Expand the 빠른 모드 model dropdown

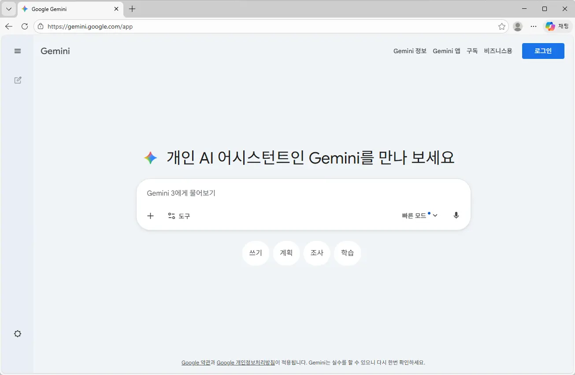pyautogui.click(x=419, y=215)
